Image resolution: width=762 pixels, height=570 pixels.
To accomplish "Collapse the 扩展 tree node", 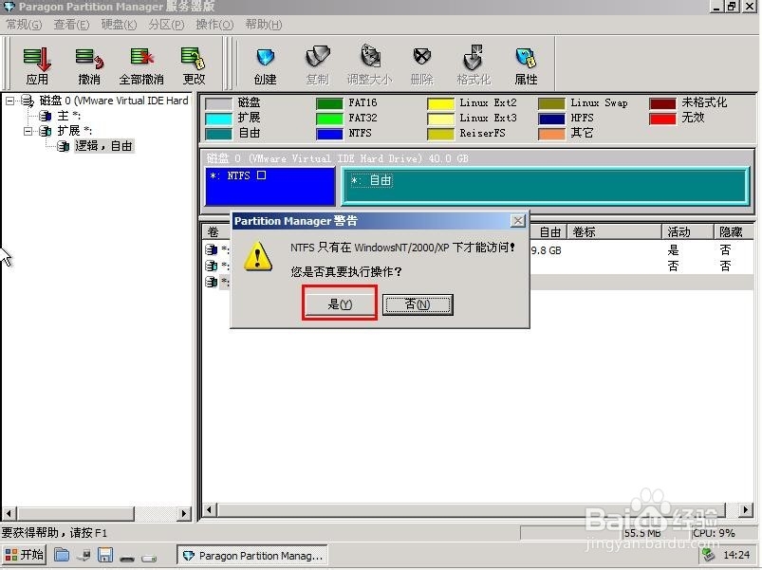I will 28,131.
